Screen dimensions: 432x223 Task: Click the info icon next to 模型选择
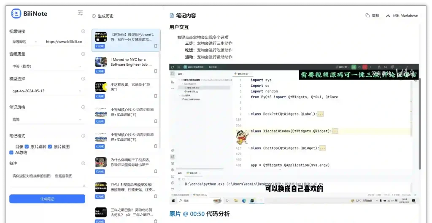(x=83, y=78)
